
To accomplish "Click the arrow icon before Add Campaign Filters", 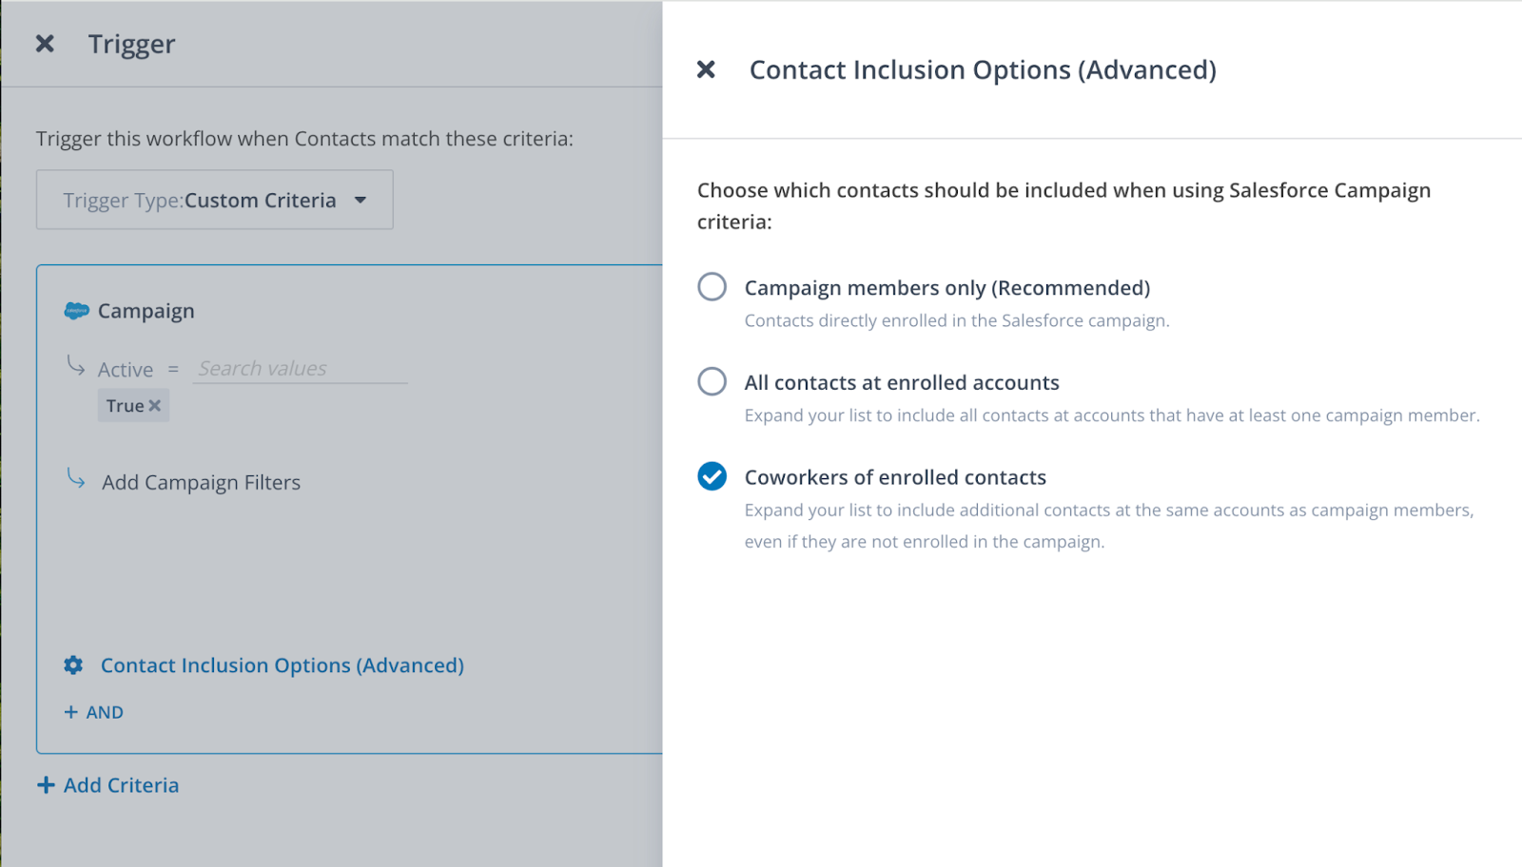I will pyautogui.click(x=76, y=478).
